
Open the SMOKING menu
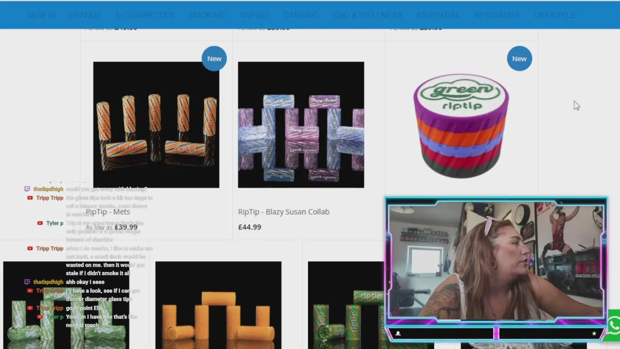coord(207,15)
